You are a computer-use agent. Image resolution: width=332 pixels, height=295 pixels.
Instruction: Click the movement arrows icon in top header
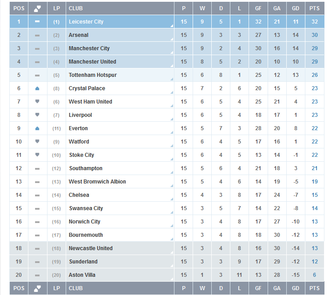37,9
